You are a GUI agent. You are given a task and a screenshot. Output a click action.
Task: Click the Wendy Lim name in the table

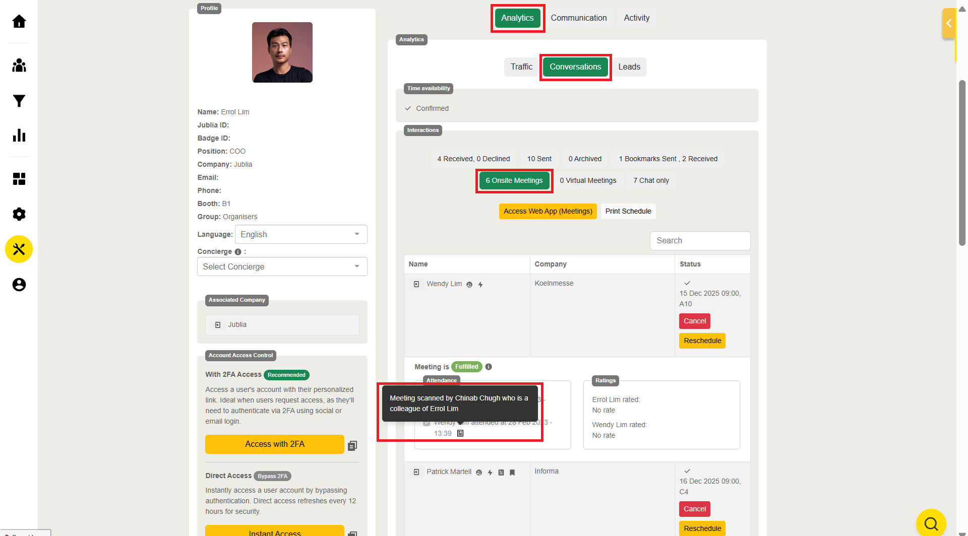[x=444, y=284]
